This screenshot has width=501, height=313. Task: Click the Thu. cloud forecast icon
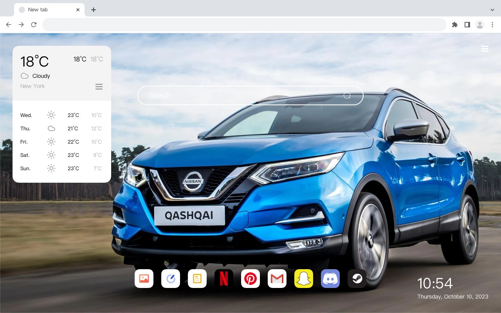click(51, 128)
